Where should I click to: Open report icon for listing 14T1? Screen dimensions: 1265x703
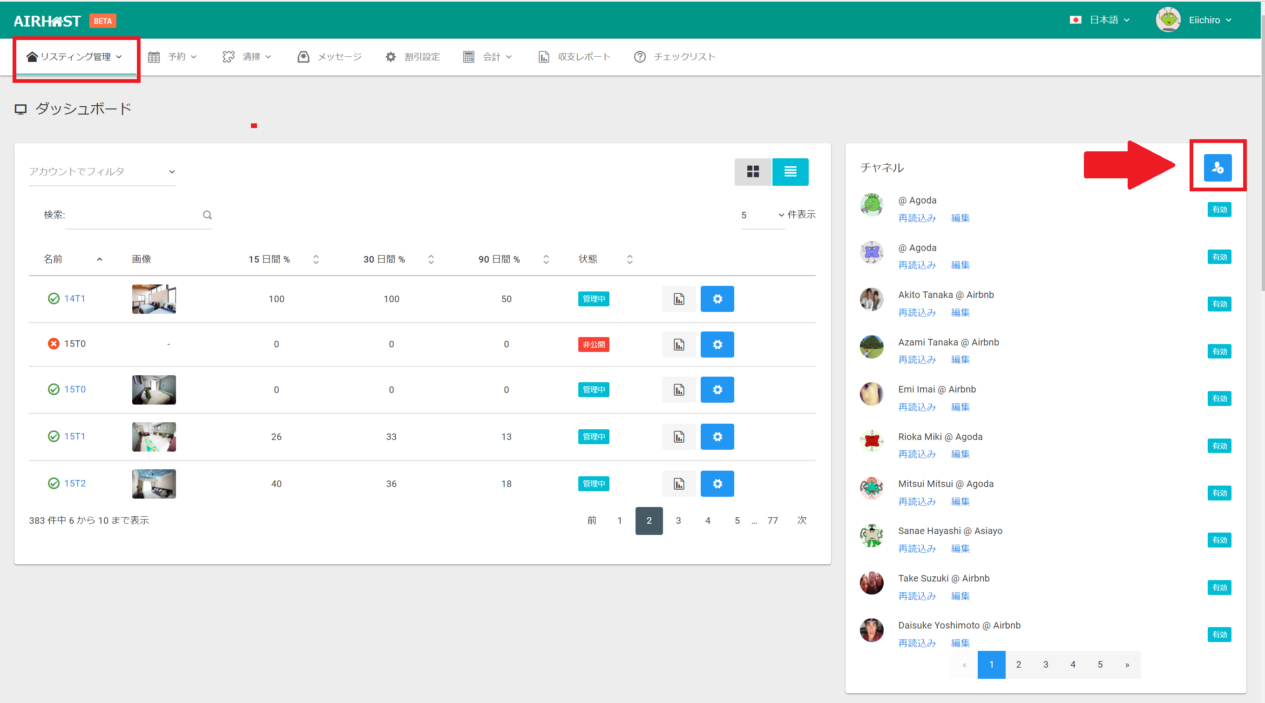pos(678,299)
